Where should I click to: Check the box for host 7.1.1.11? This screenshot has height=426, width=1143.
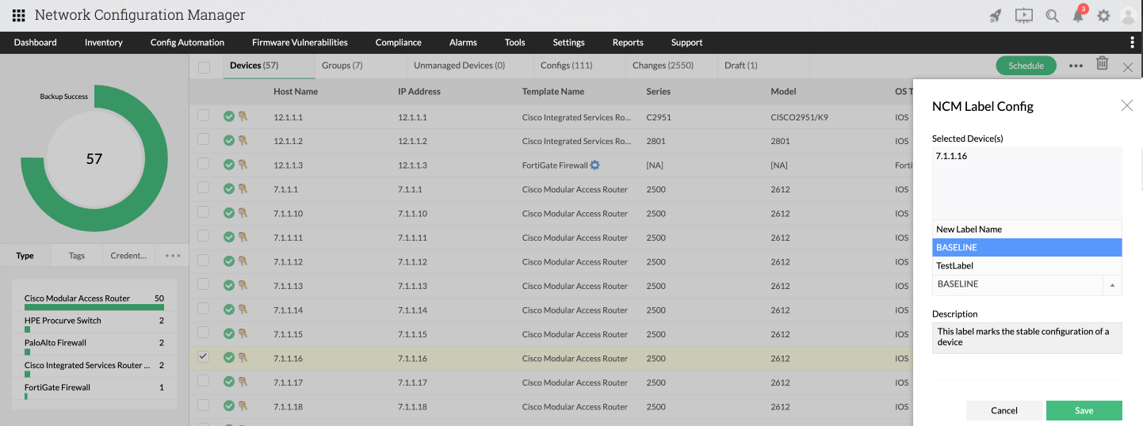tap(204, 236)
